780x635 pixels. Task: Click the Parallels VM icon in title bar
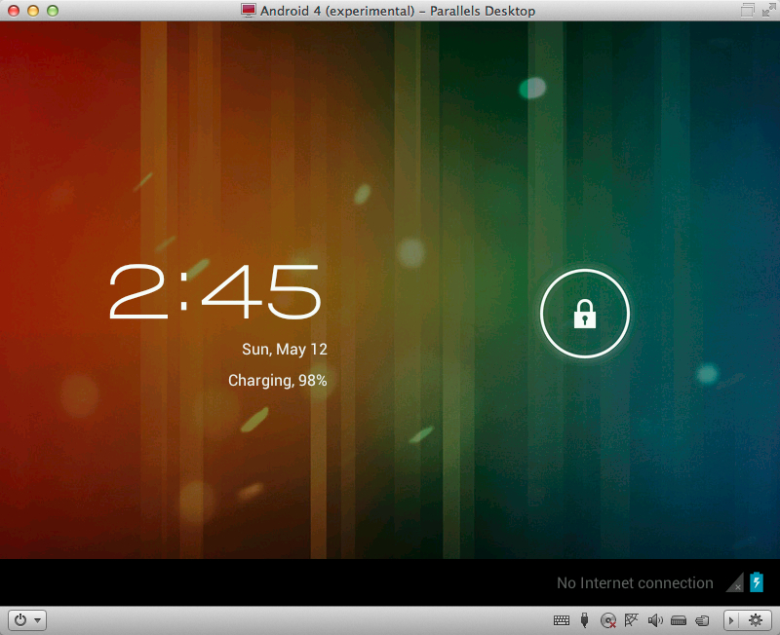coord(249,11)
